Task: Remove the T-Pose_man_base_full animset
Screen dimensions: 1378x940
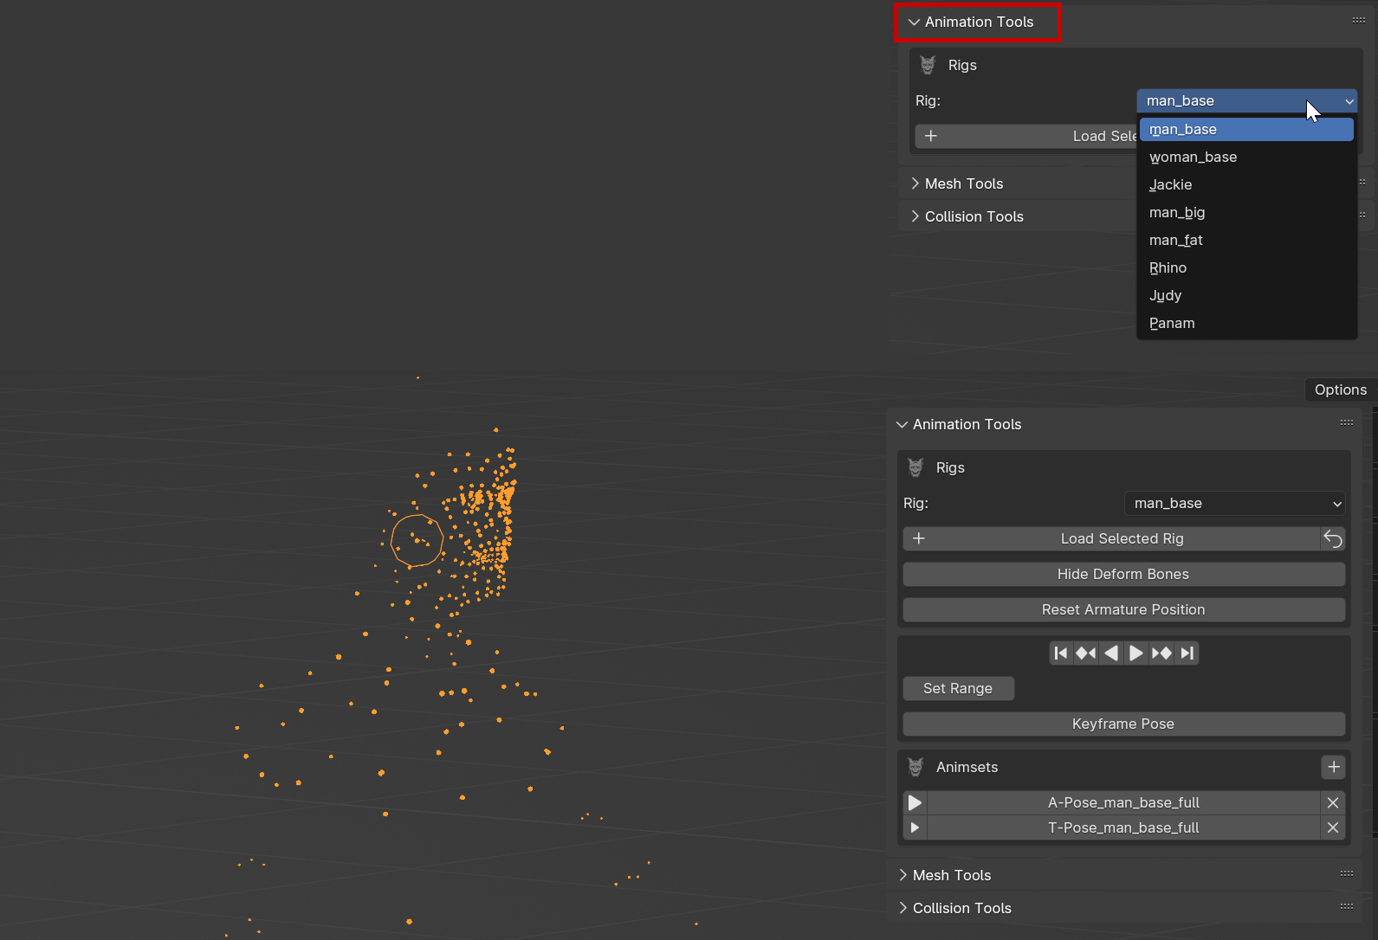Action: [1333, 828]
